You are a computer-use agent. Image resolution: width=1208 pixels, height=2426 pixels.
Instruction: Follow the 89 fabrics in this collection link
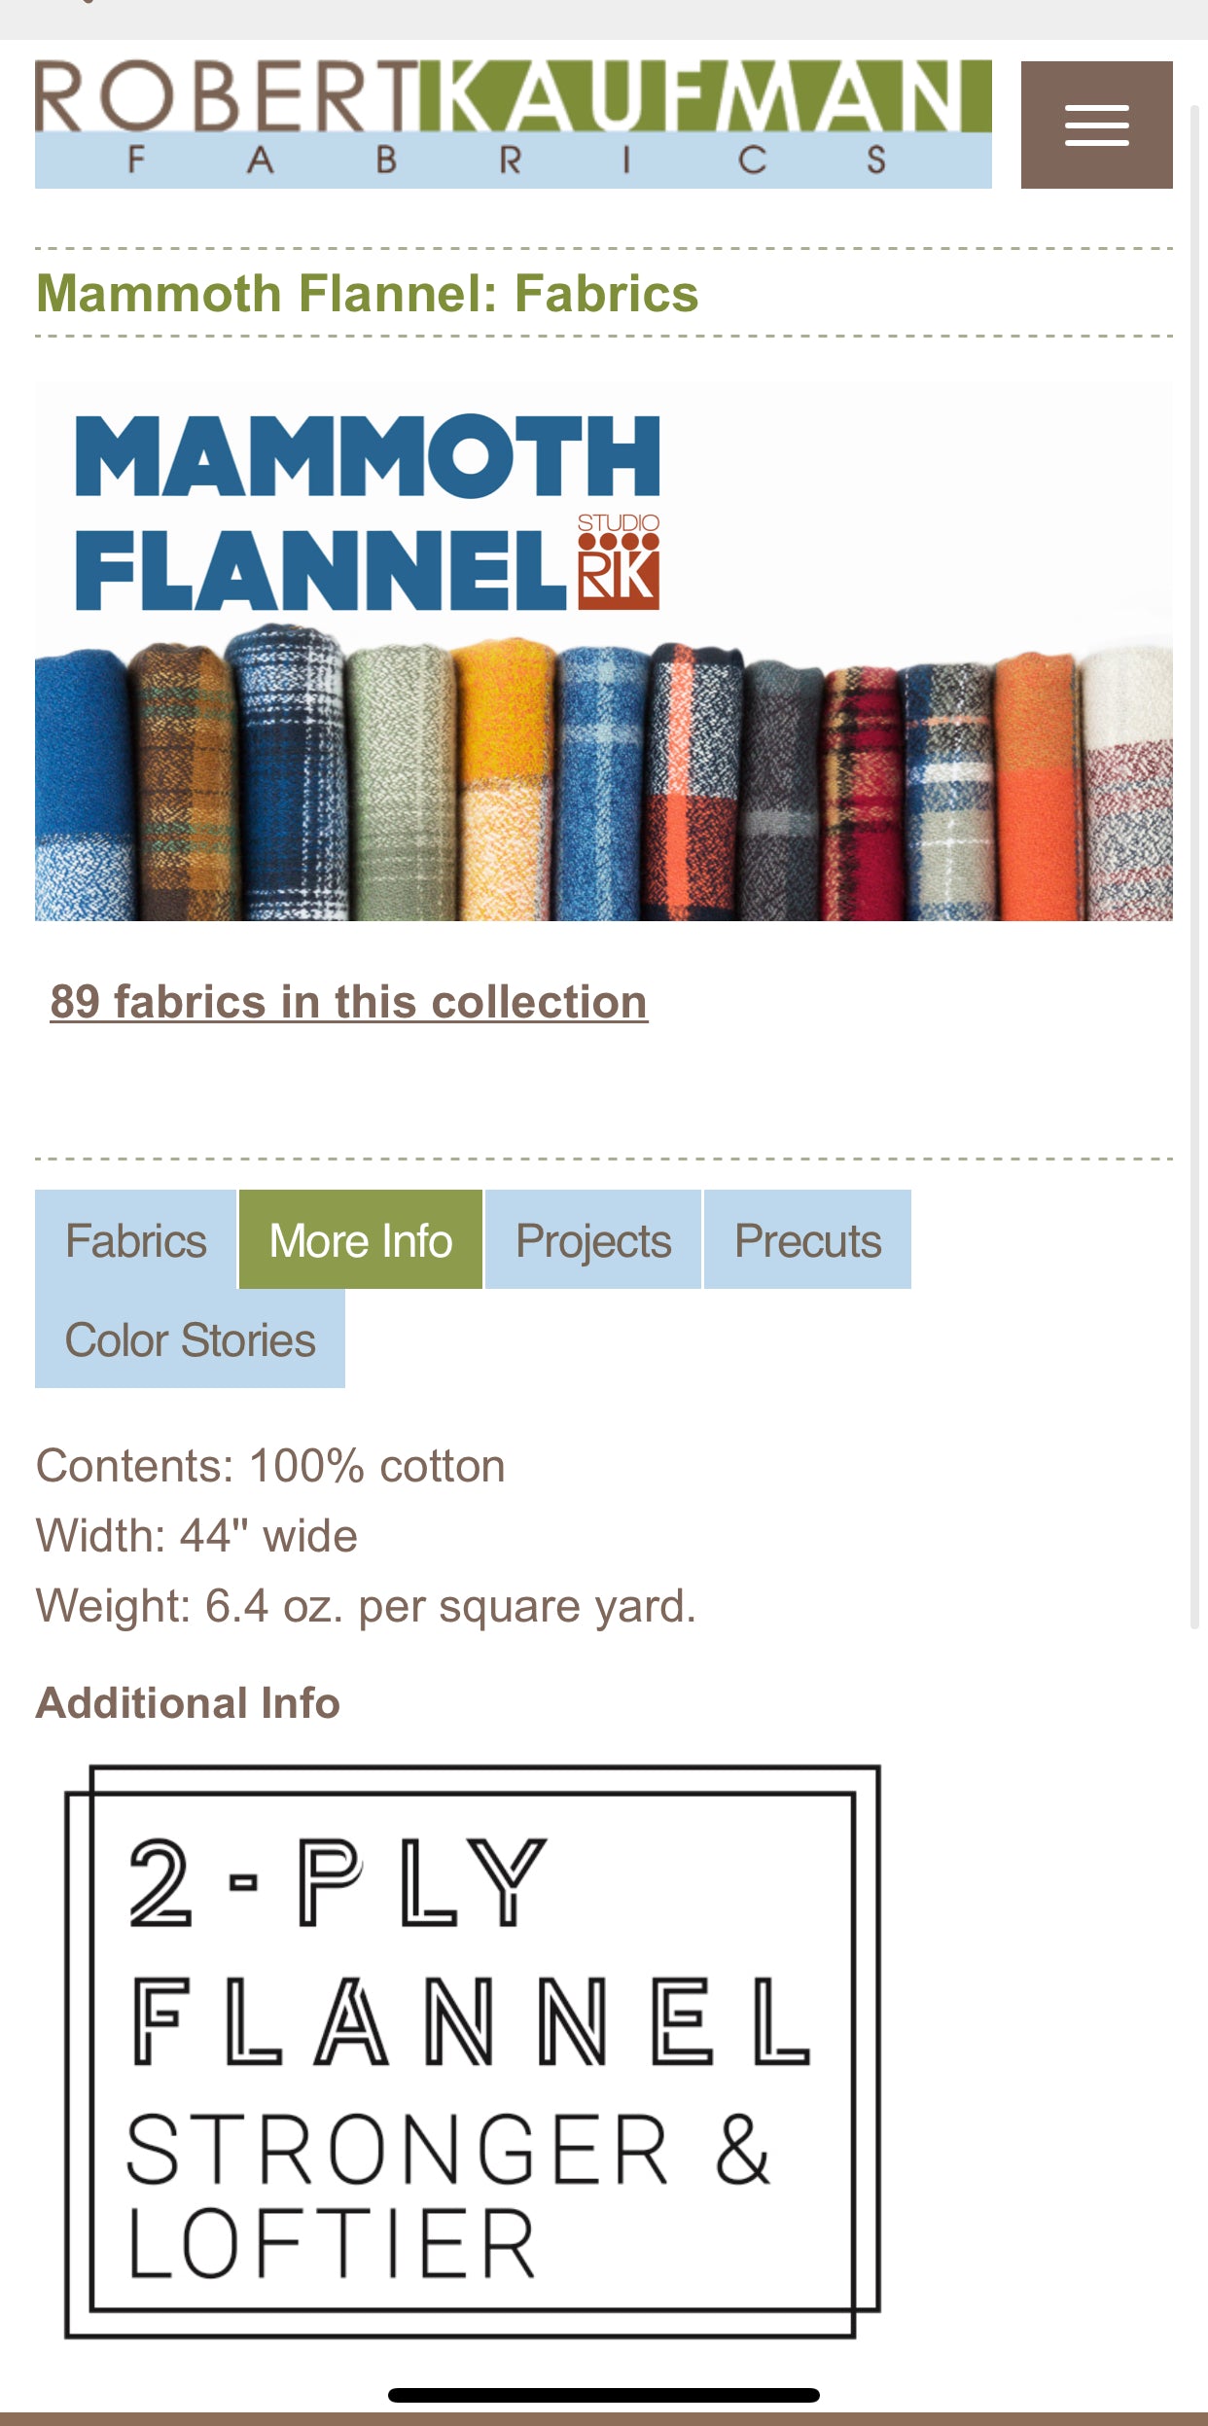point(348,1002)
